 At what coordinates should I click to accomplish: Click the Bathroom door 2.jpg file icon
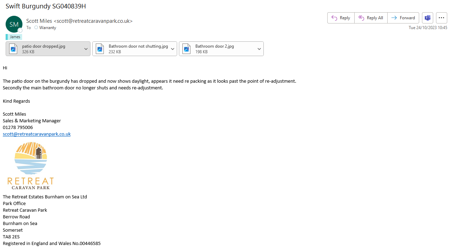pyautogui.click(x=187, y=49)
